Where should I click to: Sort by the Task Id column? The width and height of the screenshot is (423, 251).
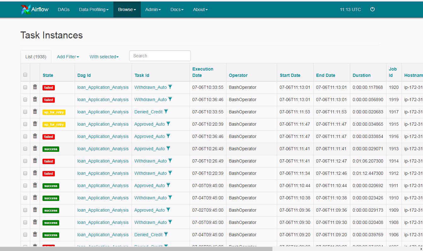(142, 75)
